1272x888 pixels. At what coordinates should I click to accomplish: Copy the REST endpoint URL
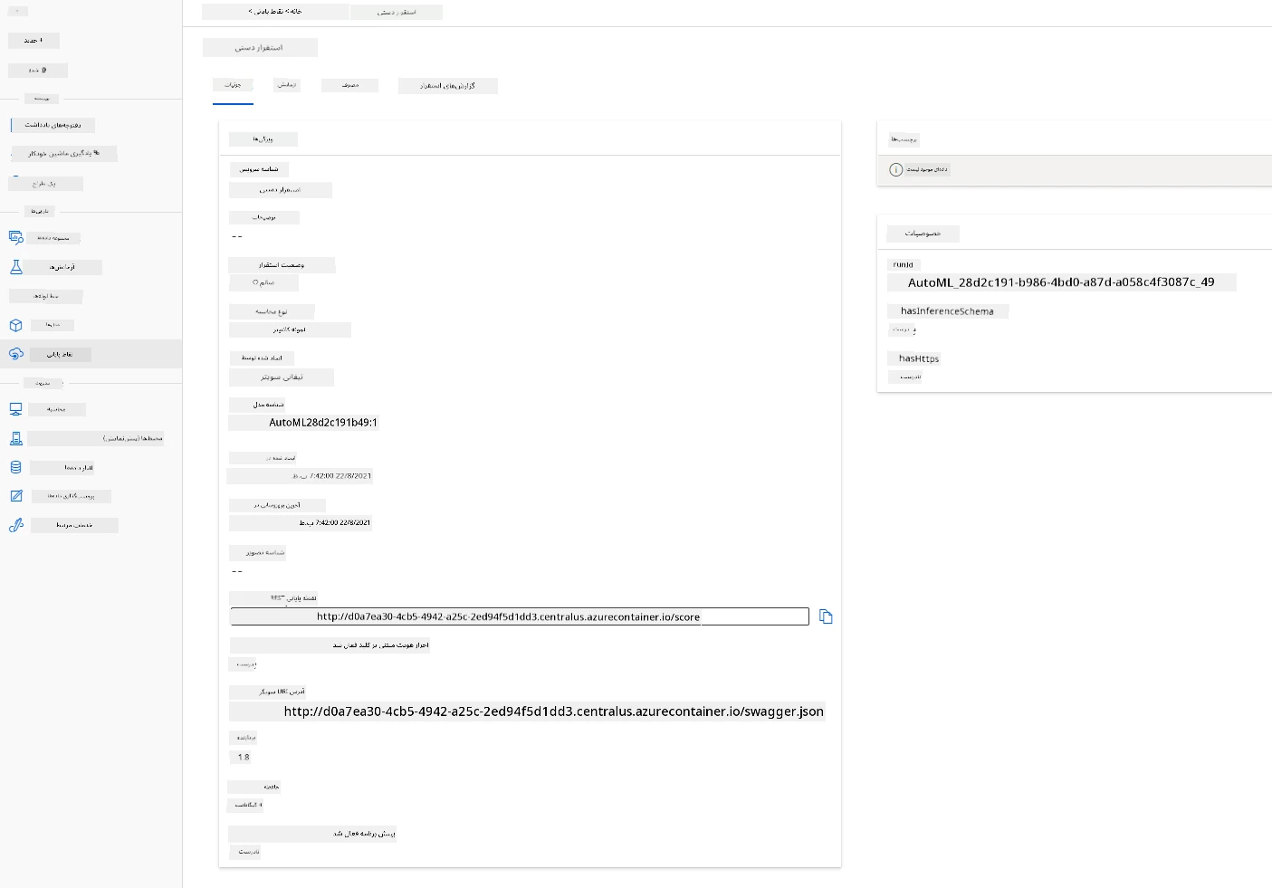(x=825, y=616)
